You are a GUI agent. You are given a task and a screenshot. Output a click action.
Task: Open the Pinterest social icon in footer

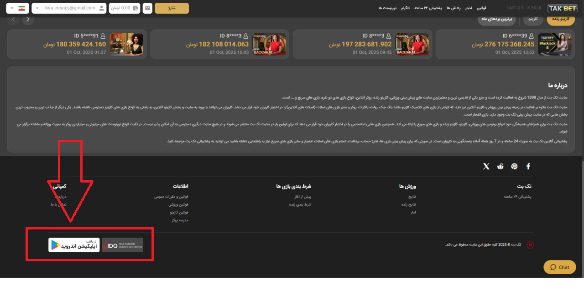click(514, 167)
